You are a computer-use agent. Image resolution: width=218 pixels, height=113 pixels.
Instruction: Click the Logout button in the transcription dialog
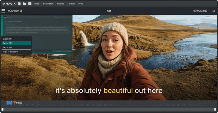coord(57,17)
